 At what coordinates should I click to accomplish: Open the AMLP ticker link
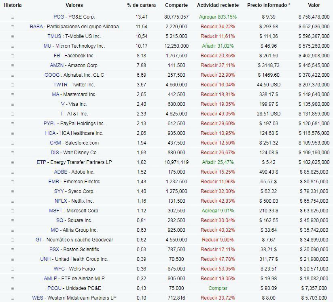(50, 279)
